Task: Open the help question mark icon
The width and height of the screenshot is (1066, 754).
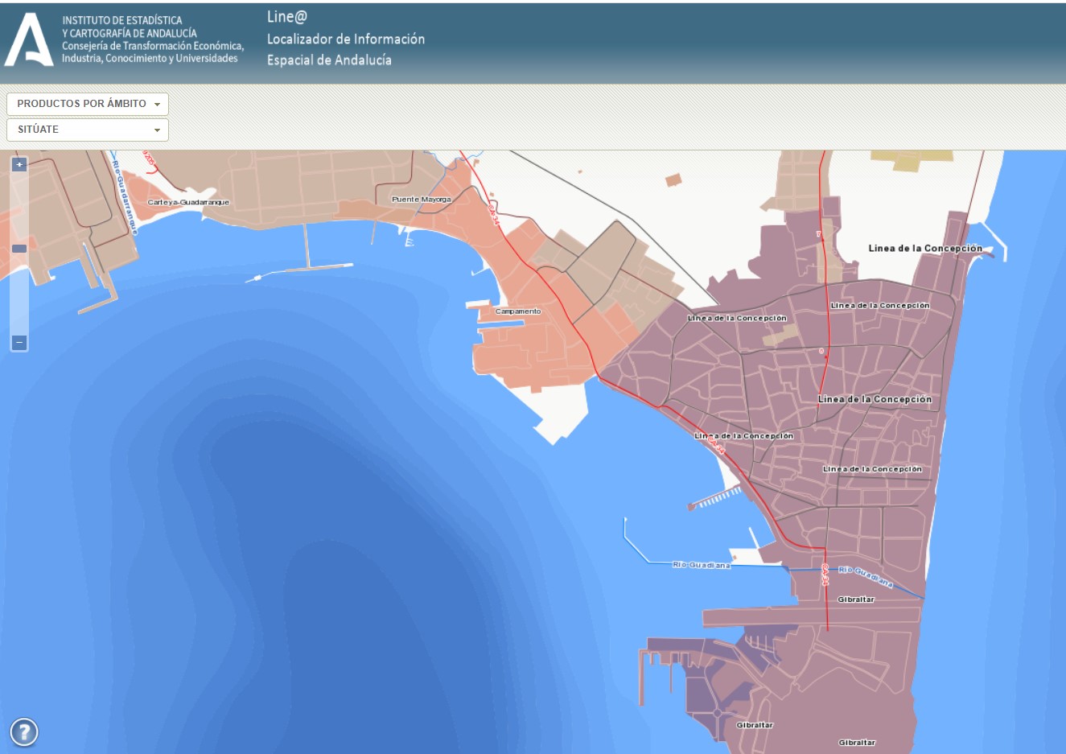Action: pyautogui.click(x=24, y=732)
